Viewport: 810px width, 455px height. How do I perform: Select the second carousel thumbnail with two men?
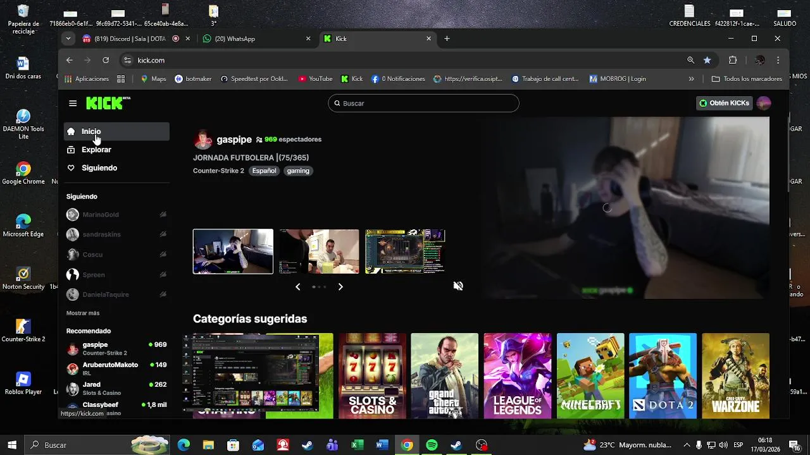tap(319, 252)
